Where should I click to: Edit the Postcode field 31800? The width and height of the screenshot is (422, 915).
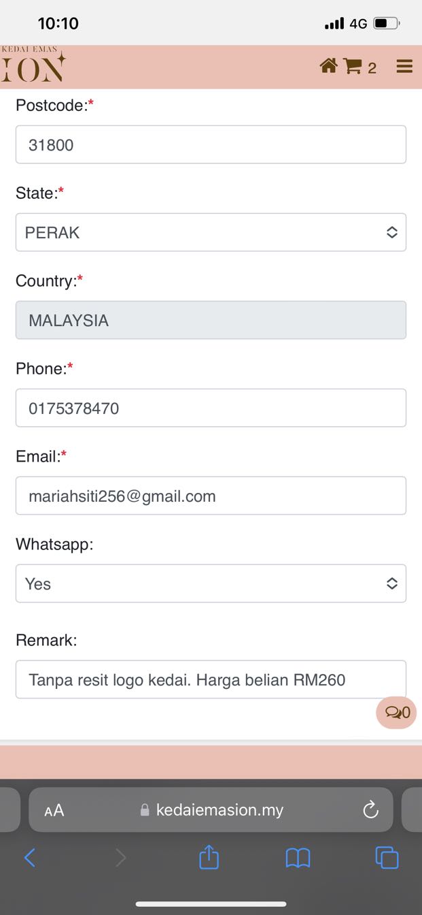tap(211, 144)
